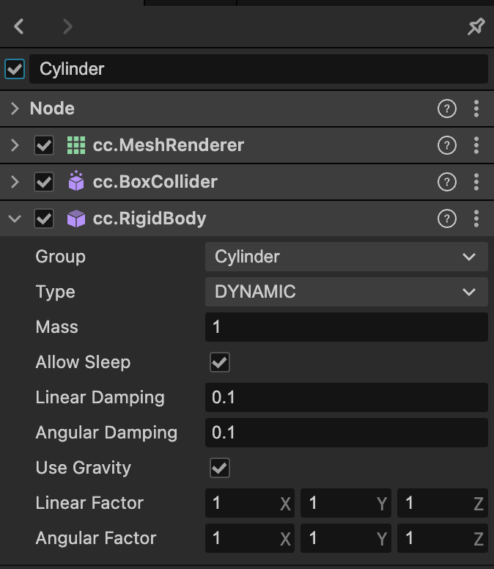Image resolution: width=494 pixels, height=569 pixels.
Task: Open the Node section options menu
Action: 476,109
